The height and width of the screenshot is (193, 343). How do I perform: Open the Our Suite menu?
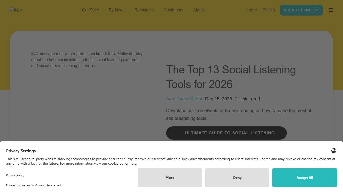tap(90, 10)
